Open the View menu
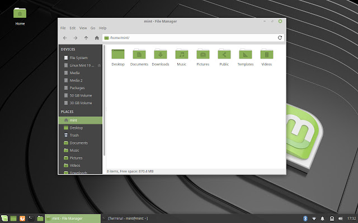Image resolution: width=358 pixels, height=223 pixels. coord(83,28)
